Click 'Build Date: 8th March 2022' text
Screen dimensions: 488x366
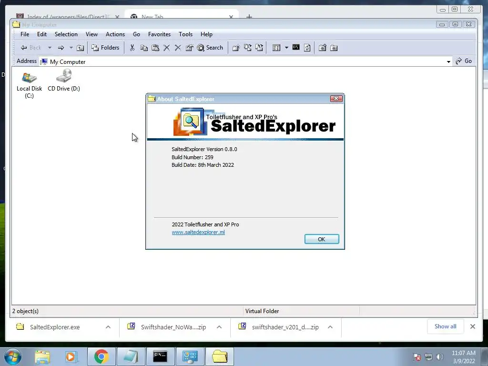pos(203,165)
